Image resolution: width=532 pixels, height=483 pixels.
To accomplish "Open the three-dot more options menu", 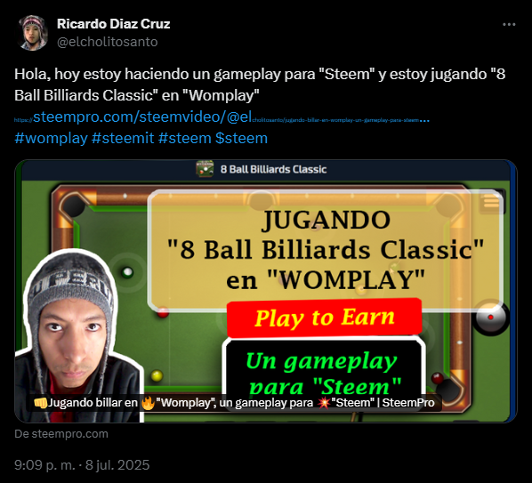I will 509,24.
